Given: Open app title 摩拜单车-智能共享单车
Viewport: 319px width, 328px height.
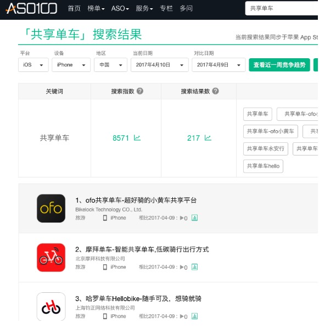Looking at the screenshot, I should pyautogui.click(x=142, y=249).
